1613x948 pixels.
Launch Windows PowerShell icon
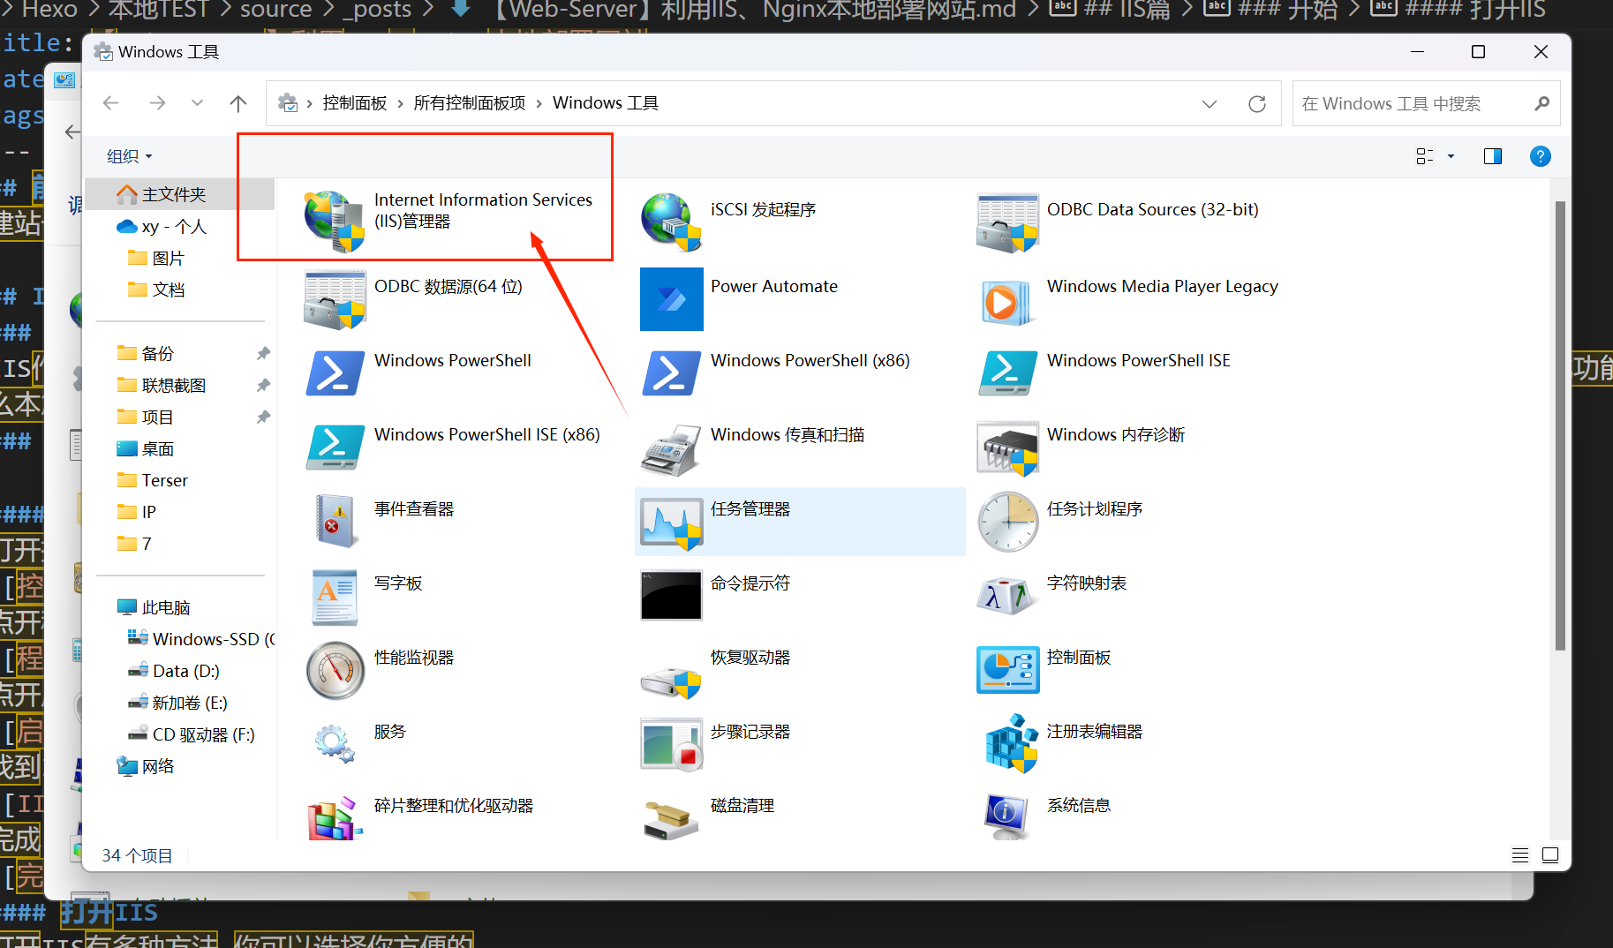335,373
